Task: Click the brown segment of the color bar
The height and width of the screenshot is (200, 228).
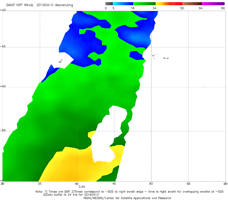Action: 192,4
